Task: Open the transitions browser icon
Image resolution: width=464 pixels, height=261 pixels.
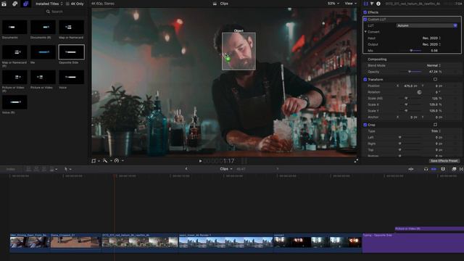Action: point(461,169)
